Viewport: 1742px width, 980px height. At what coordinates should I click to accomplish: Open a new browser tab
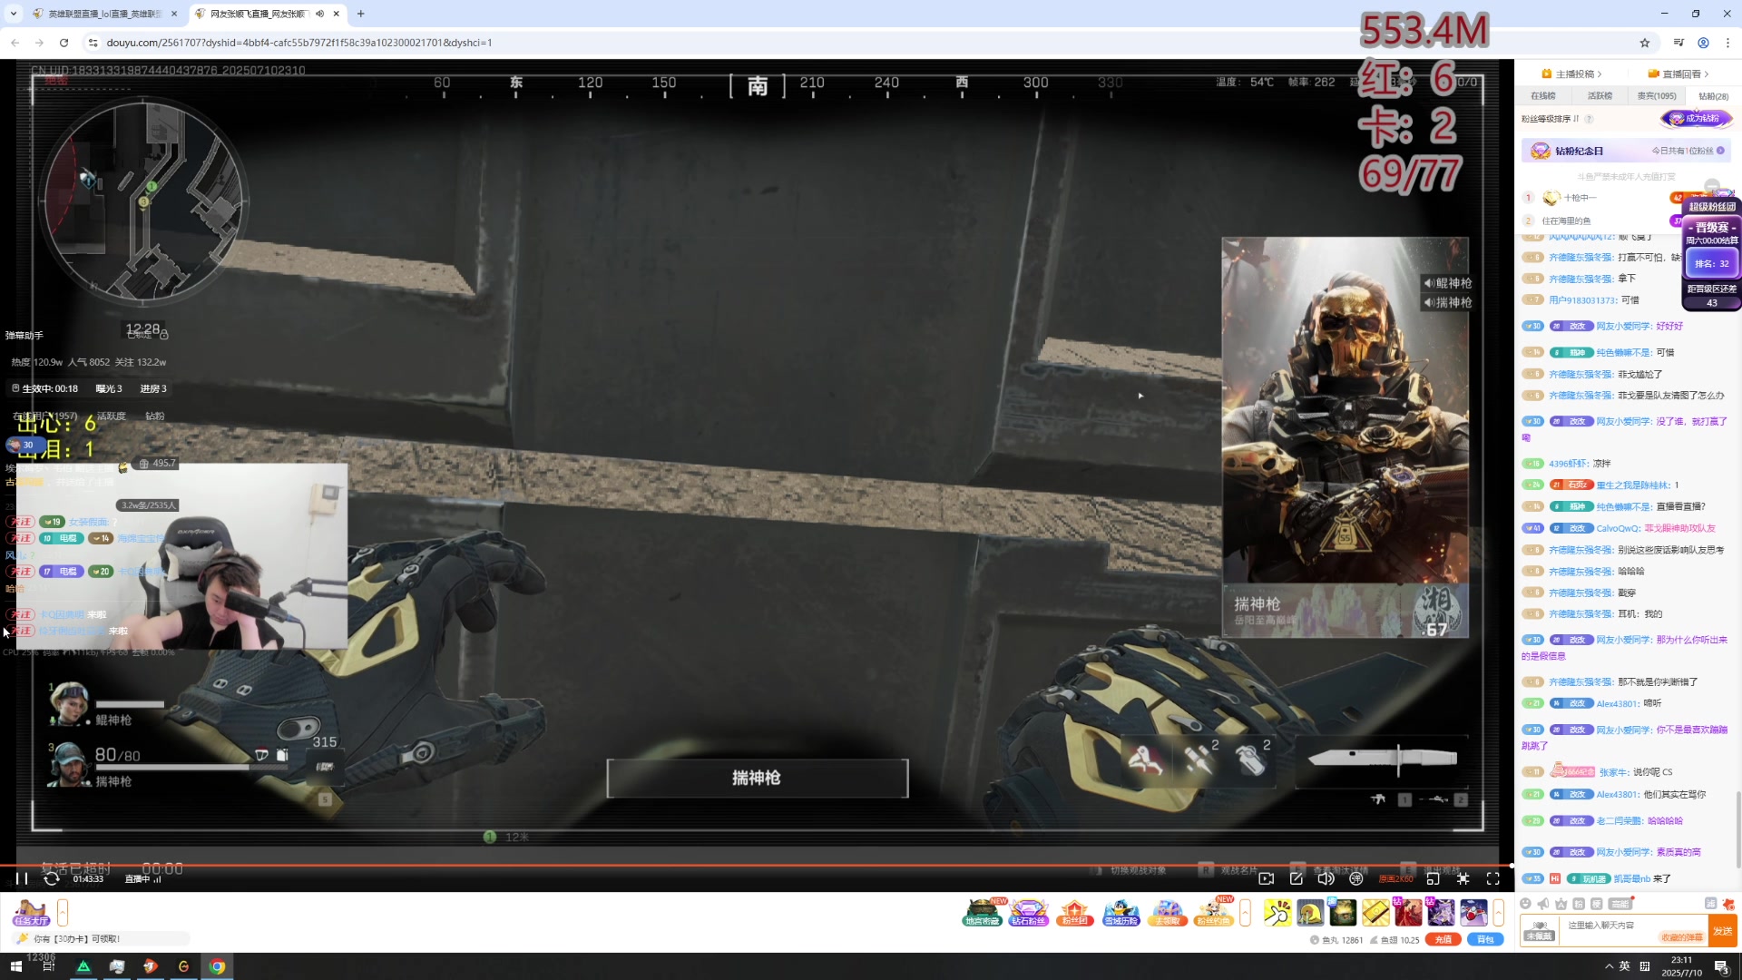click(360, 14)
